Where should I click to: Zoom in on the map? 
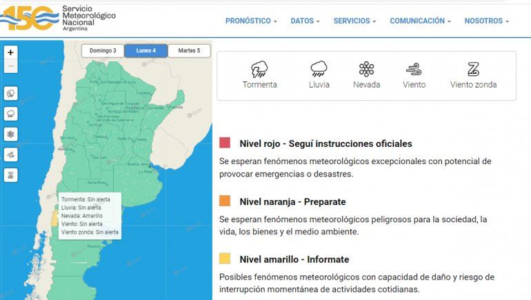click(10, 52)
